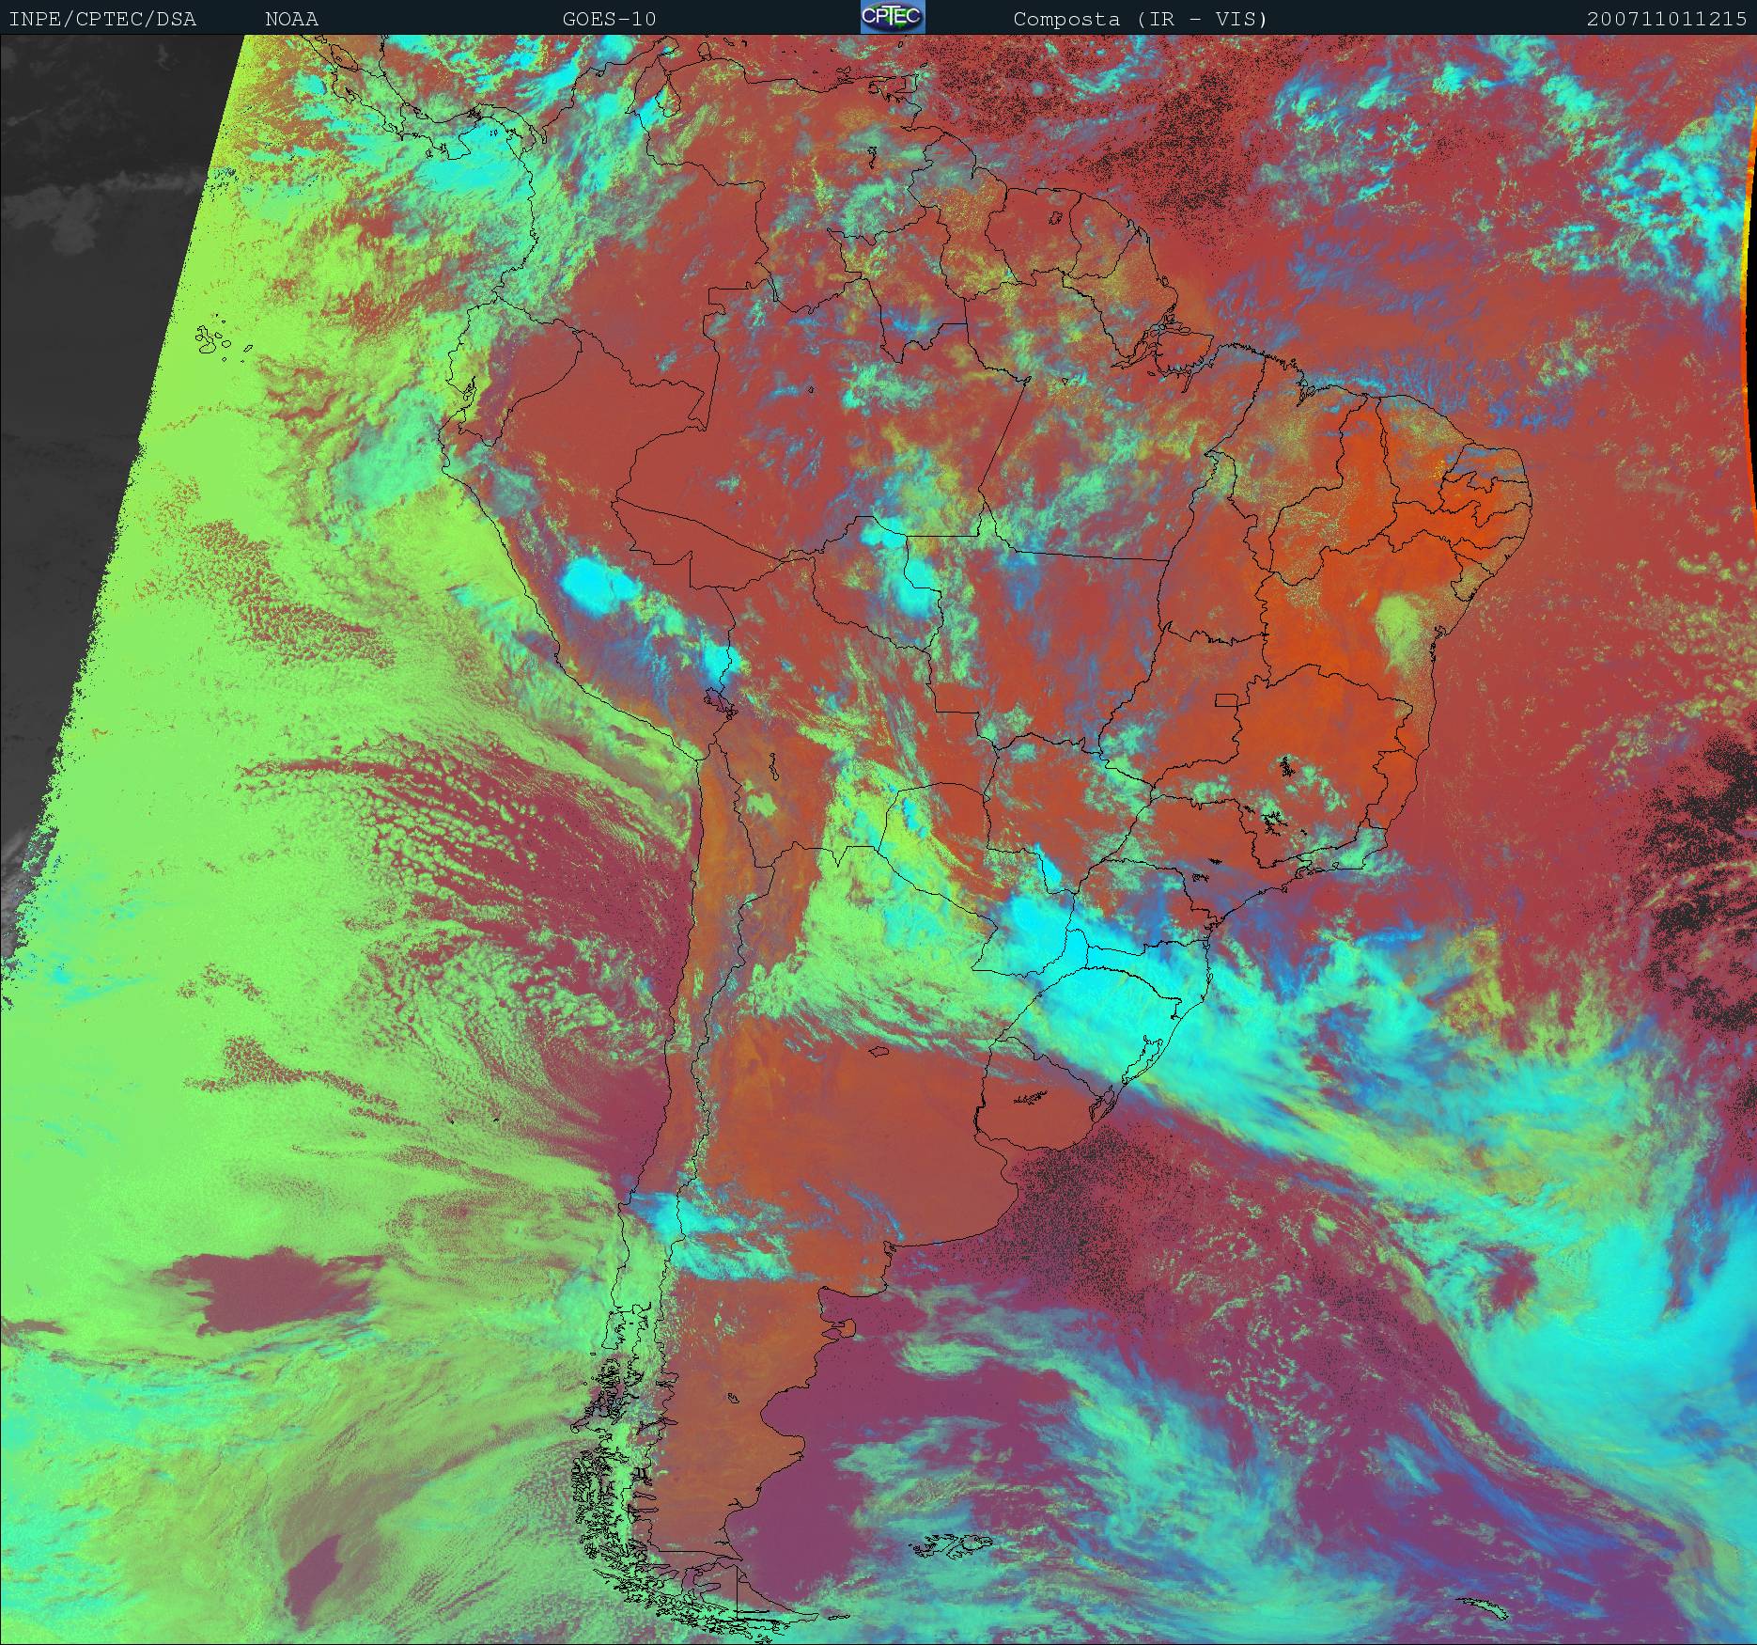Click the "GOES-10" satellite label
1757x1645 pixels.
click(x=610, y=19)
